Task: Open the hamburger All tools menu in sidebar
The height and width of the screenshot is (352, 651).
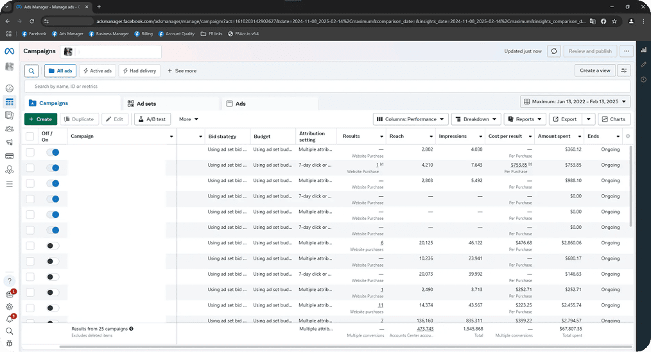Action: [9, 184]
